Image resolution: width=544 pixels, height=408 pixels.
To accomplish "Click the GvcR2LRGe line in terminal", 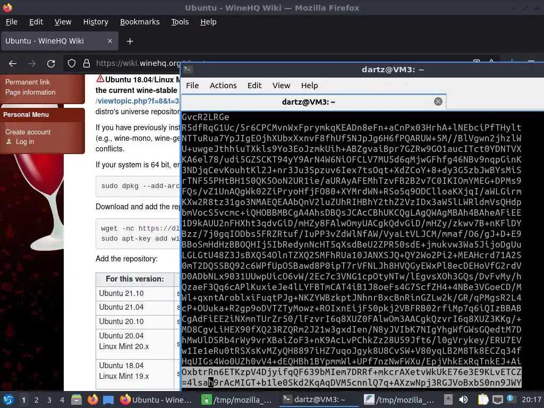I will click(x=206, y=117).
